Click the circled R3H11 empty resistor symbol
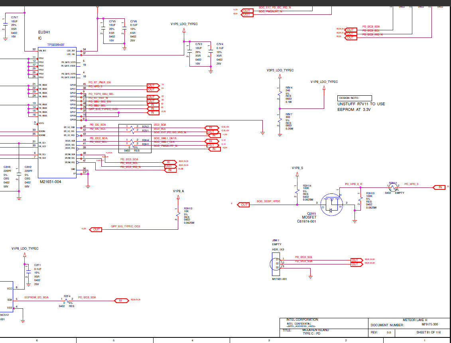 point(393,187)
